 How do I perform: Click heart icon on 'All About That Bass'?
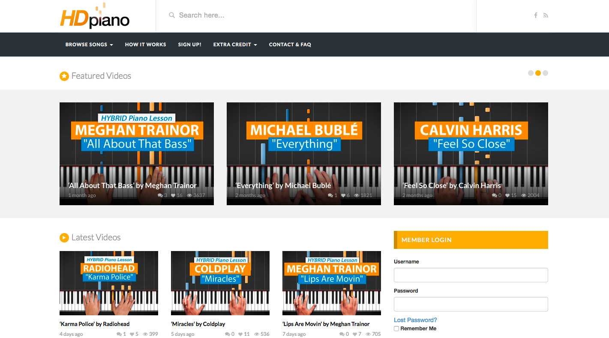point(174,195)
